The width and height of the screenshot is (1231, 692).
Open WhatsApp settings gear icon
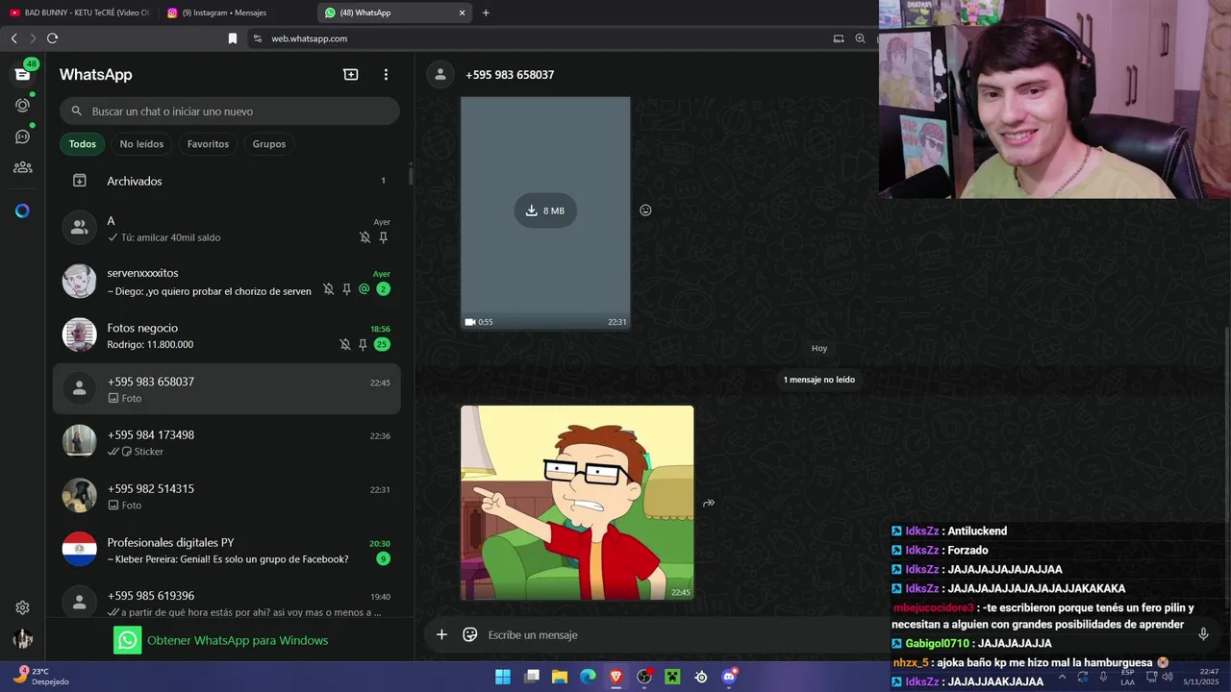coord(22,607)
